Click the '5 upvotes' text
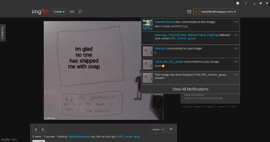This screenshot has width=270, height=142. [x=49, y=137]
